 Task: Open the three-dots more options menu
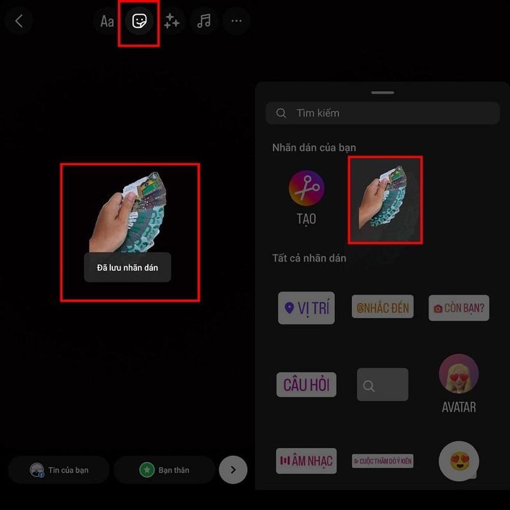coord(237,21)
